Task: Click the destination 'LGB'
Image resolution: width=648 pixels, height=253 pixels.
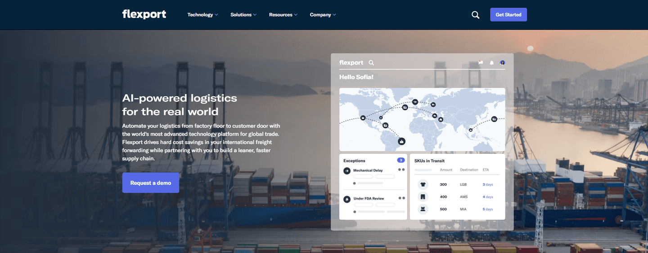Action: (463, 184)
